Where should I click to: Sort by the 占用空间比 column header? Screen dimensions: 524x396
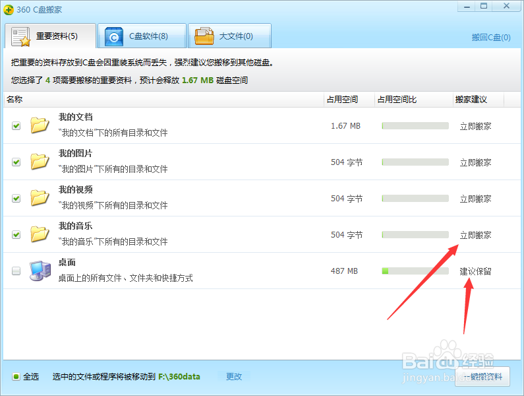click(x=413, y=100)
